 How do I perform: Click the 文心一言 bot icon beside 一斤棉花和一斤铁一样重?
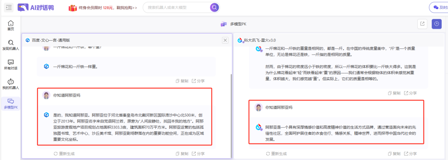click(46, 66)
